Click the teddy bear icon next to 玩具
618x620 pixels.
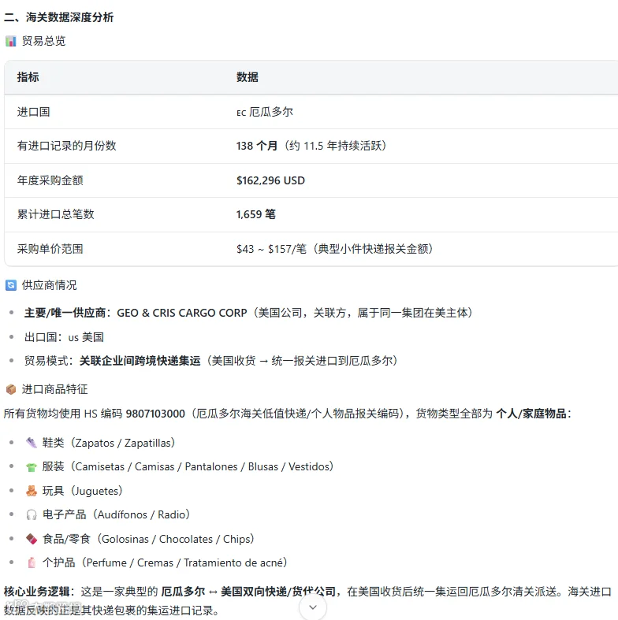(32, 491)
